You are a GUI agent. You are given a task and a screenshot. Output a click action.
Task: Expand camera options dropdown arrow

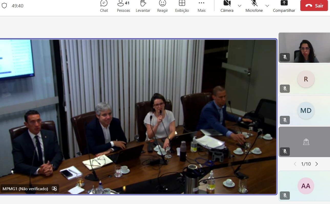pos(240,6)
